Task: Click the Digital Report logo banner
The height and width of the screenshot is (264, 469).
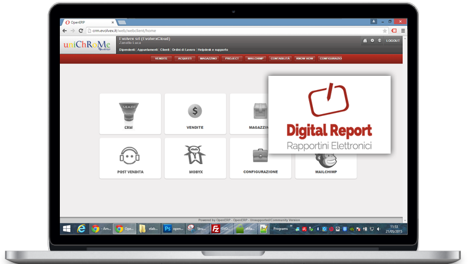Action: pyautogui.click(x=330, y=115)
